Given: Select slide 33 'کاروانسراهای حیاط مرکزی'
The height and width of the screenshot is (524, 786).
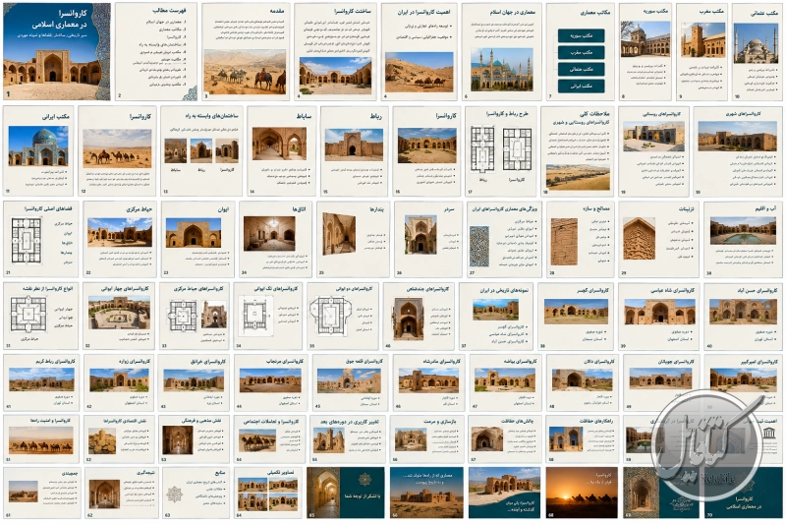Looking at the screenshot, I should point(194,316).
